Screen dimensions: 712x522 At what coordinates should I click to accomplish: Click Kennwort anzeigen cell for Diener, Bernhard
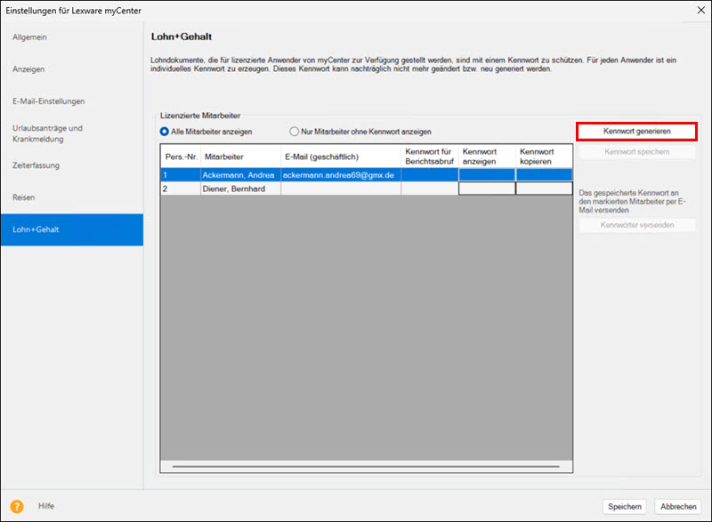[x=487, y=189]
